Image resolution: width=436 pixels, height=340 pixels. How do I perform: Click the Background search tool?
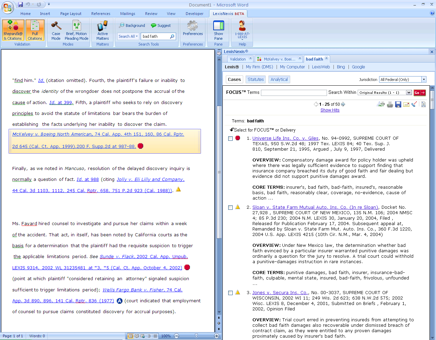(132, 26)
